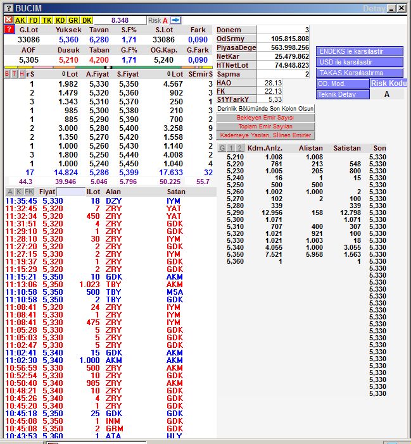Open the DK yellow tab
The image size is (411, 444).
pos(87,20)
